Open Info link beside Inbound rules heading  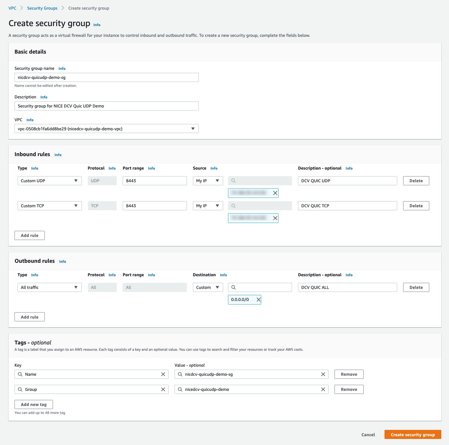point(58,155)
